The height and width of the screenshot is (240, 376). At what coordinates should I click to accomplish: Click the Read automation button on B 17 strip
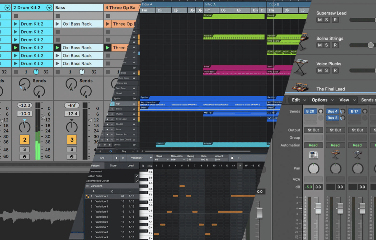click(357, 145)
